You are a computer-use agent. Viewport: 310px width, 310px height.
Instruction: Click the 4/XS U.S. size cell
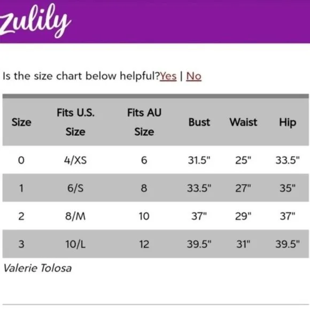pyautogui.click(x=75, y=160)
